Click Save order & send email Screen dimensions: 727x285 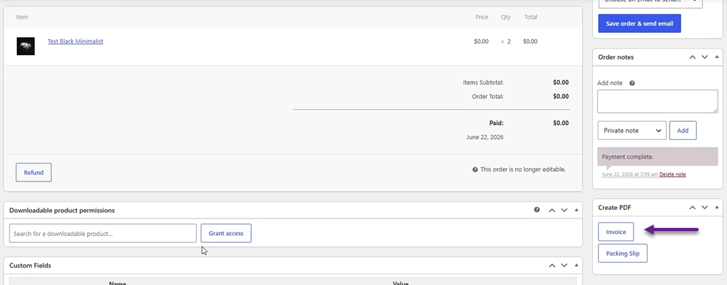click(x=639, y=23)
